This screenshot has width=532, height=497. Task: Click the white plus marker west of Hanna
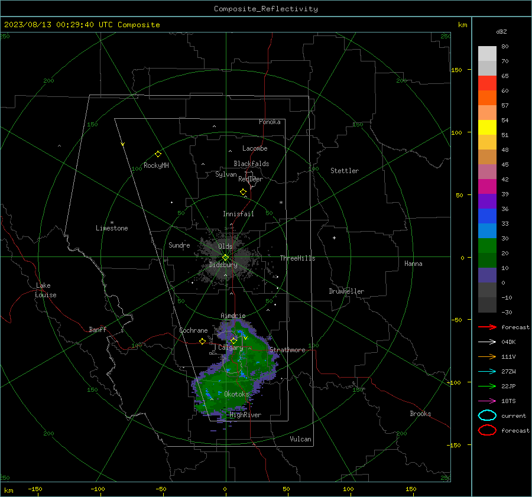334,238
